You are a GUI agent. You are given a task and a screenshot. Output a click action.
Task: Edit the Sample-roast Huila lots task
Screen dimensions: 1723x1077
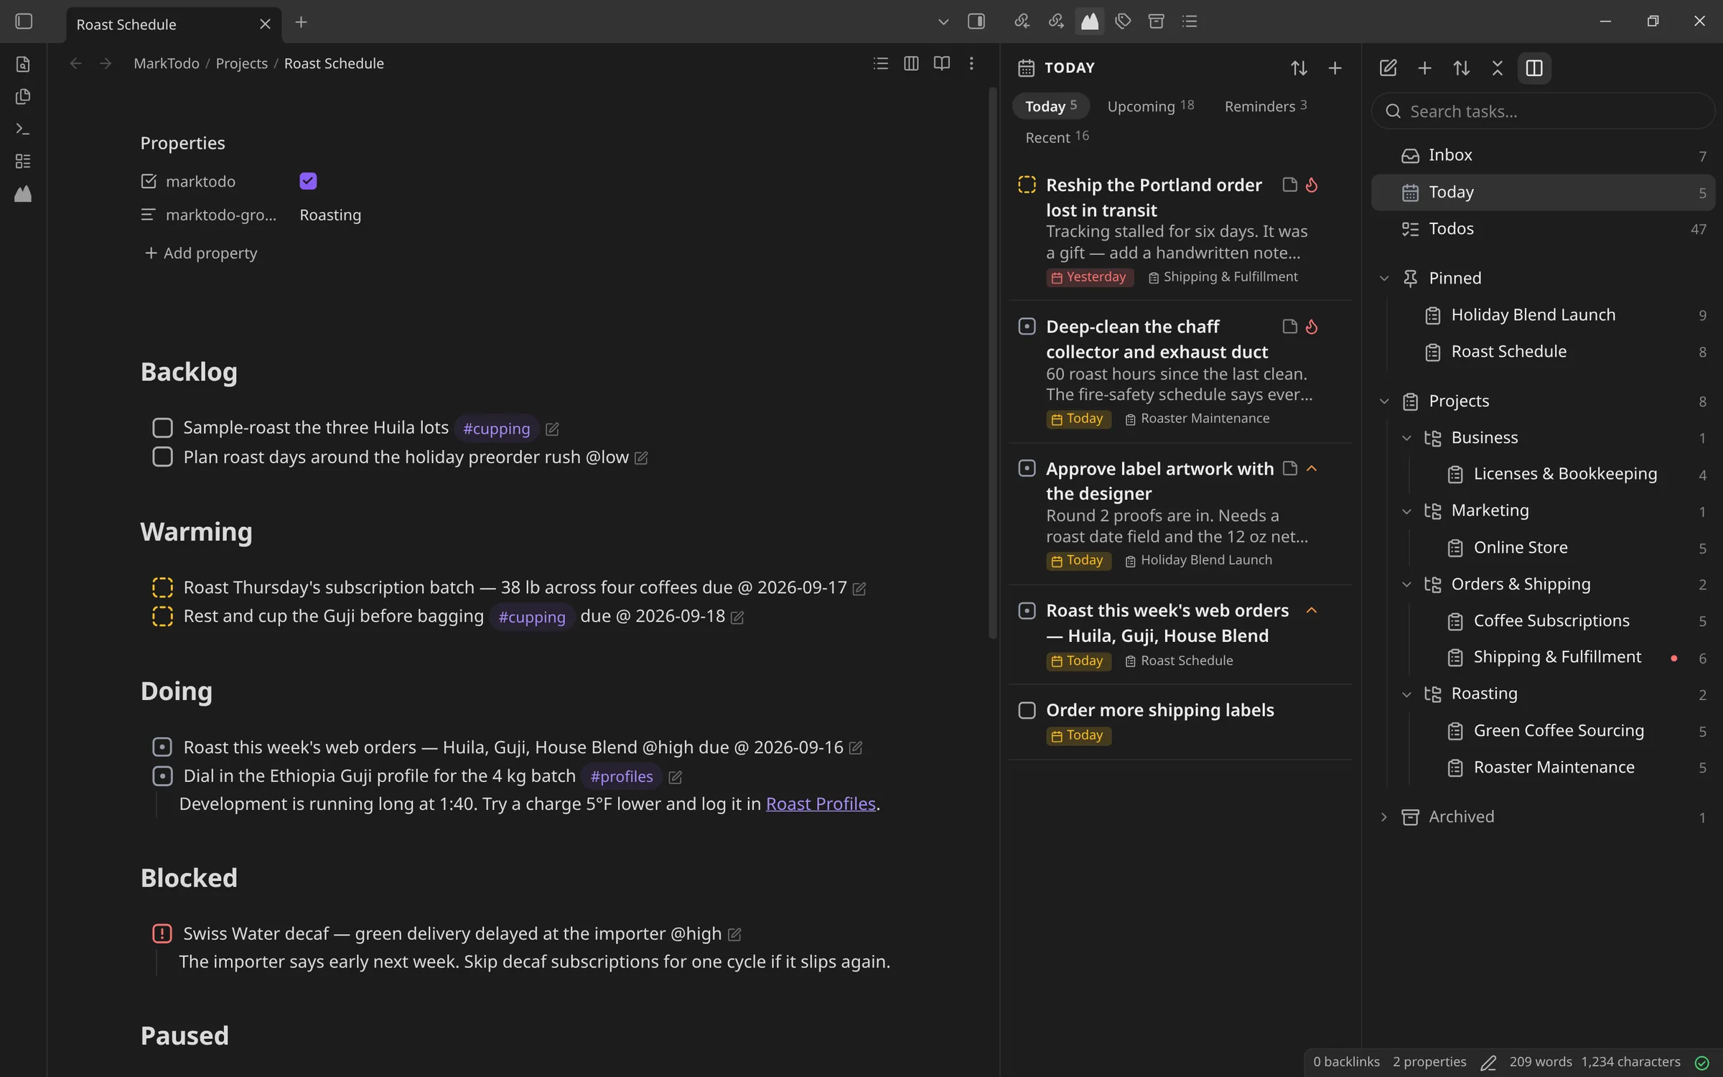(552, 429)
